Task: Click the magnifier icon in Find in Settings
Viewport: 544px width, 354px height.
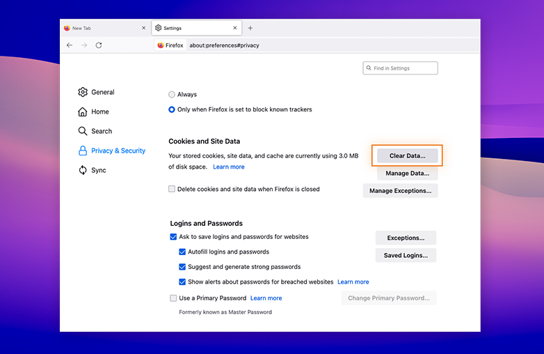Action: (x=369, y=68)
